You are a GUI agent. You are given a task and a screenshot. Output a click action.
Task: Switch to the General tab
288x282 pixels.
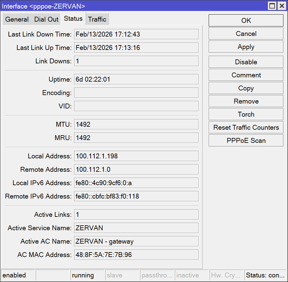(x=17, y=19)
